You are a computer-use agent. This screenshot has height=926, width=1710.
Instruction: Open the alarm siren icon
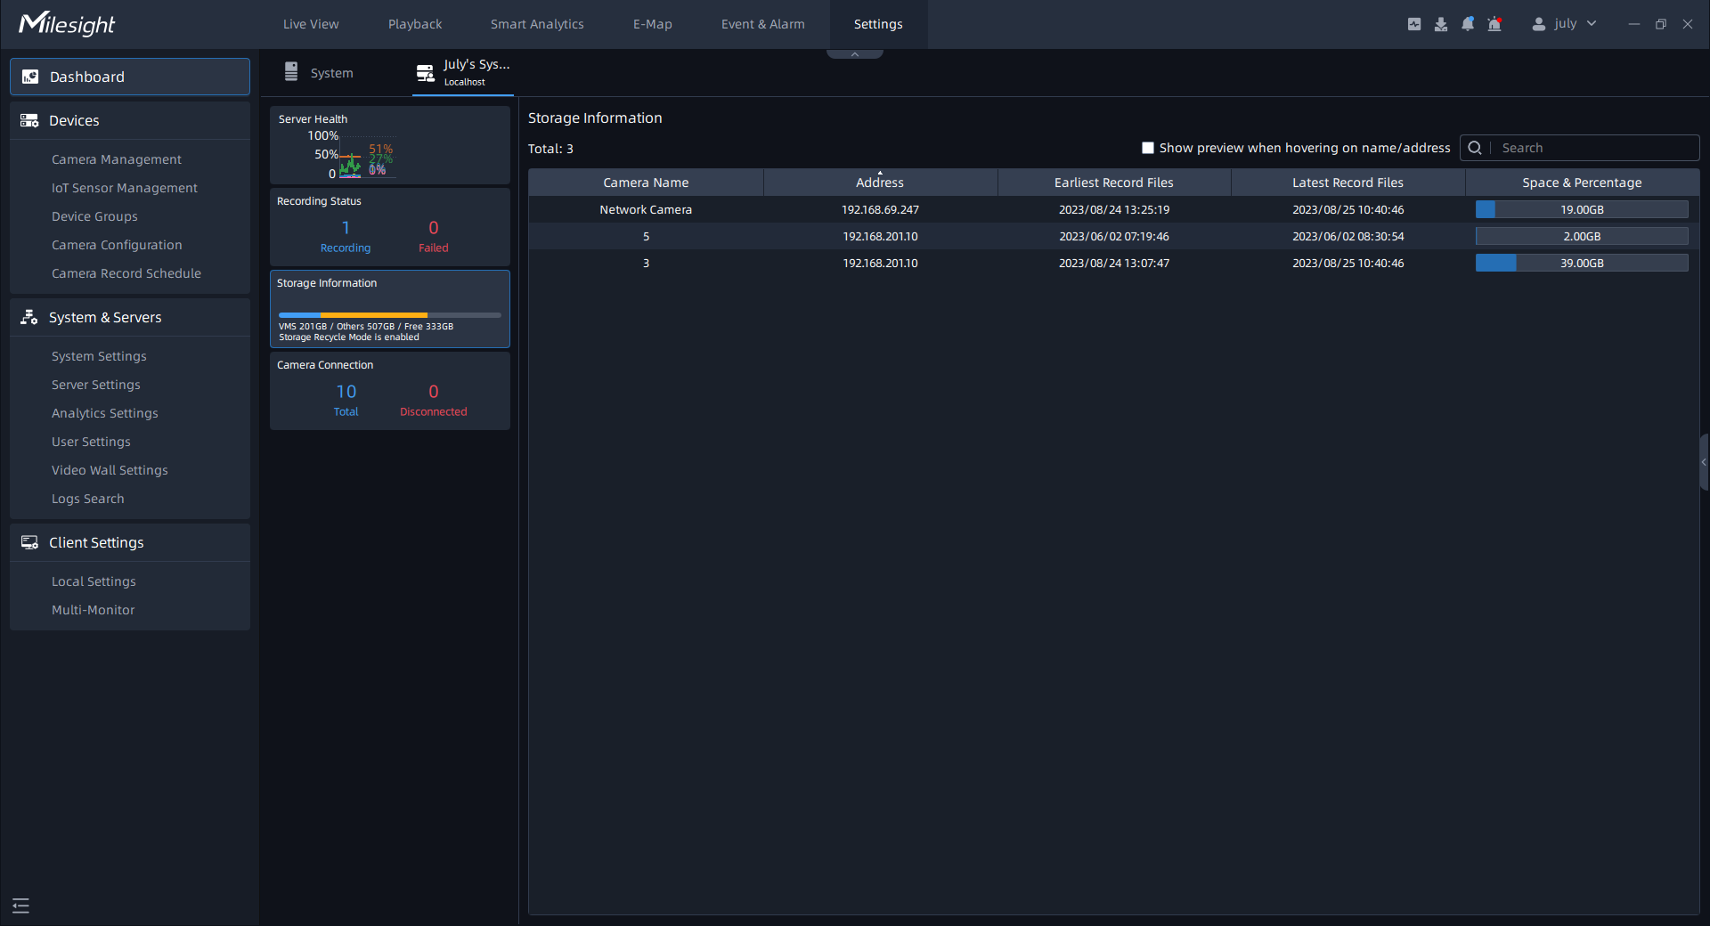tap(1494, 24)
